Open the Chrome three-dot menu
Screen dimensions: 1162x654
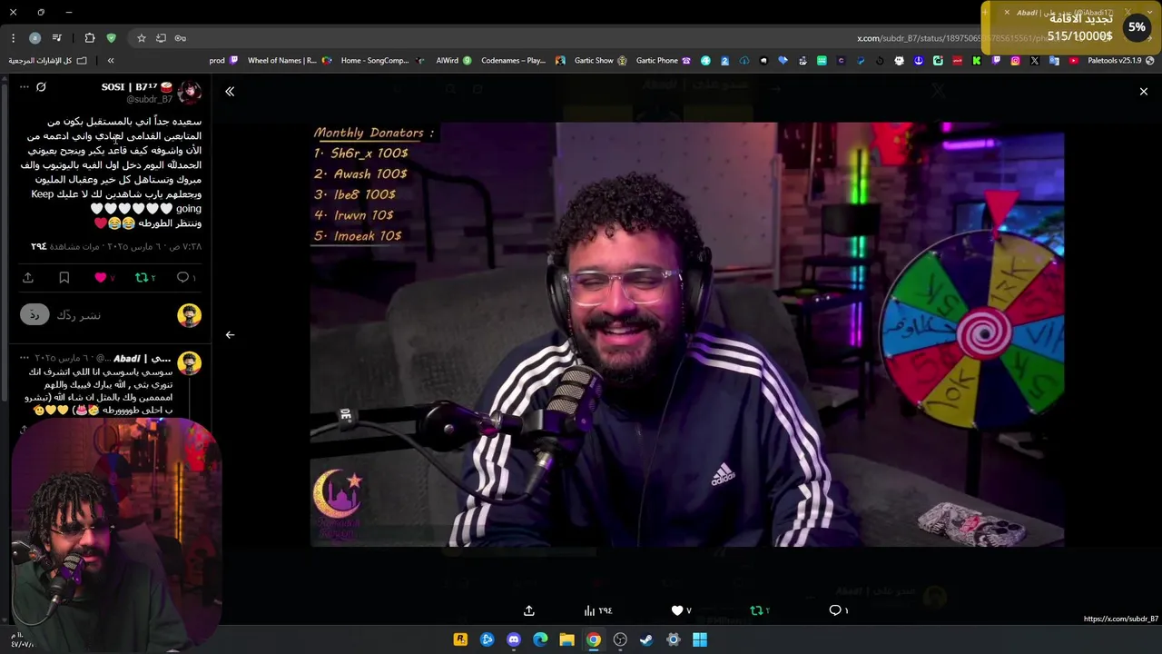tap(13, 38)
